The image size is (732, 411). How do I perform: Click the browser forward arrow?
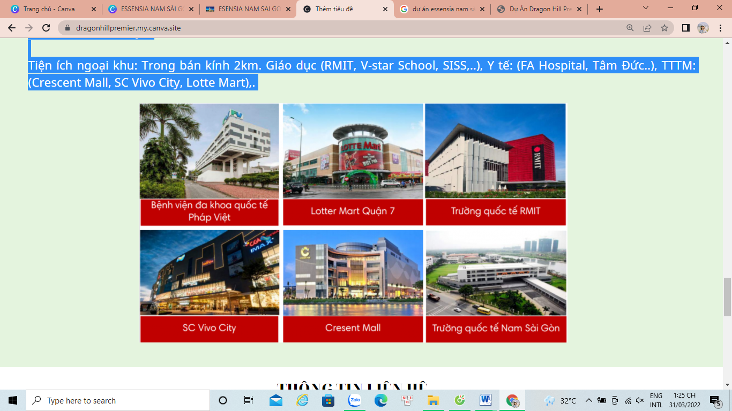[29, 28]
